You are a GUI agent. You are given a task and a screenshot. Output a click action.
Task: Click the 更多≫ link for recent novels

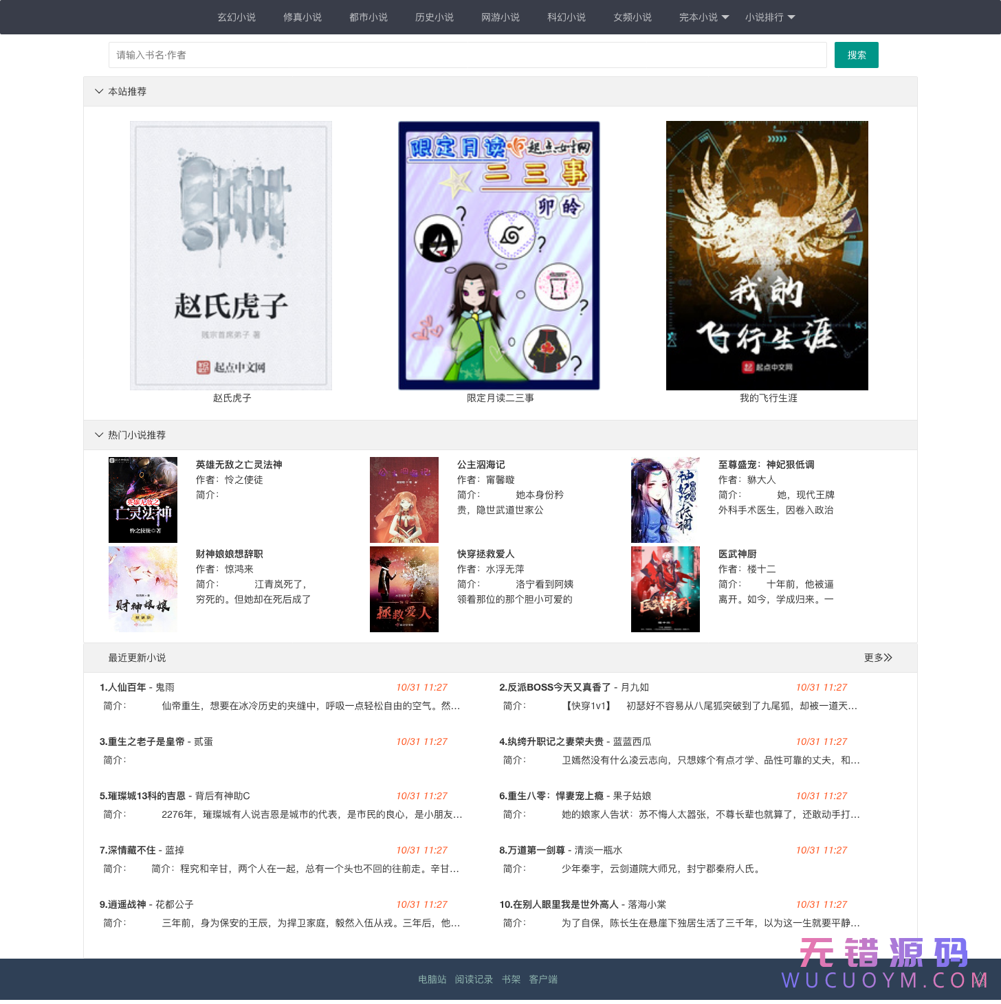tap(878, 658)
